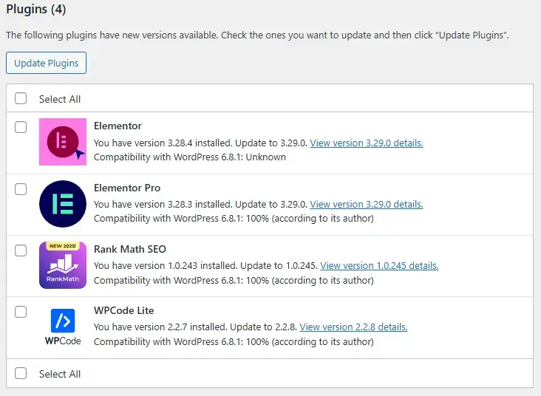Click compatibility text under Rank Math SEO
This screenshot has height=396, width=541.
click(x=234, y=280)
